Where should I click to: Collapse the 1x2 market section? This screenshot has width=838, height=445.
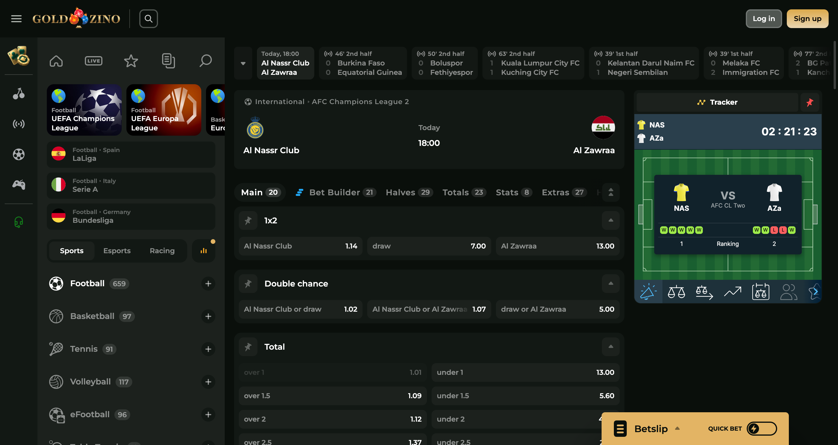[611, 221]
